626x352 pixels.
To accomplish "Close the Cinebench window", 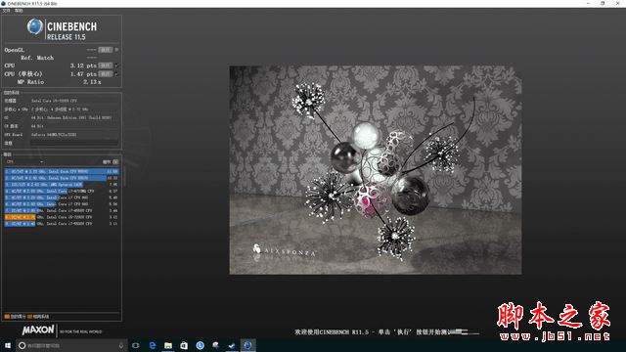I will point(618,3).
